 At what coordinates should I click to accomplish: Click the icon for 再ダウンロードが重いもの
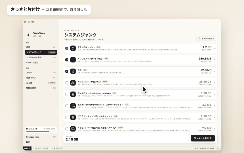(73, 83)
